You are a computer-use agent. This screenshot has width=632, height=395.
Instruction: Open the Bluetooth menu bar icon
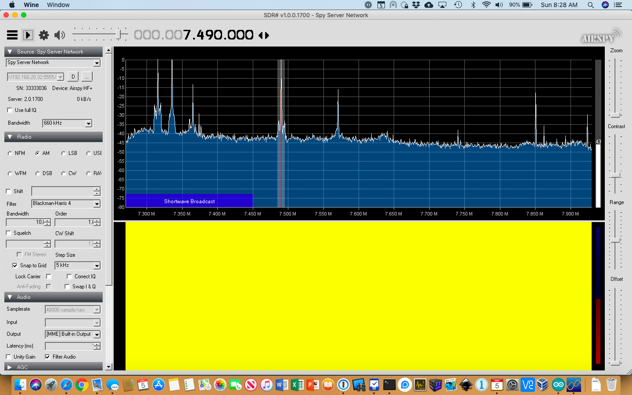click(473, 5)
